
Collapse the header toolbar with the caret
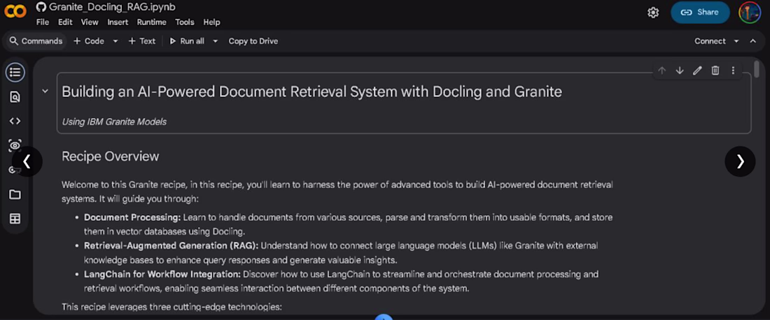click(752, 41)
